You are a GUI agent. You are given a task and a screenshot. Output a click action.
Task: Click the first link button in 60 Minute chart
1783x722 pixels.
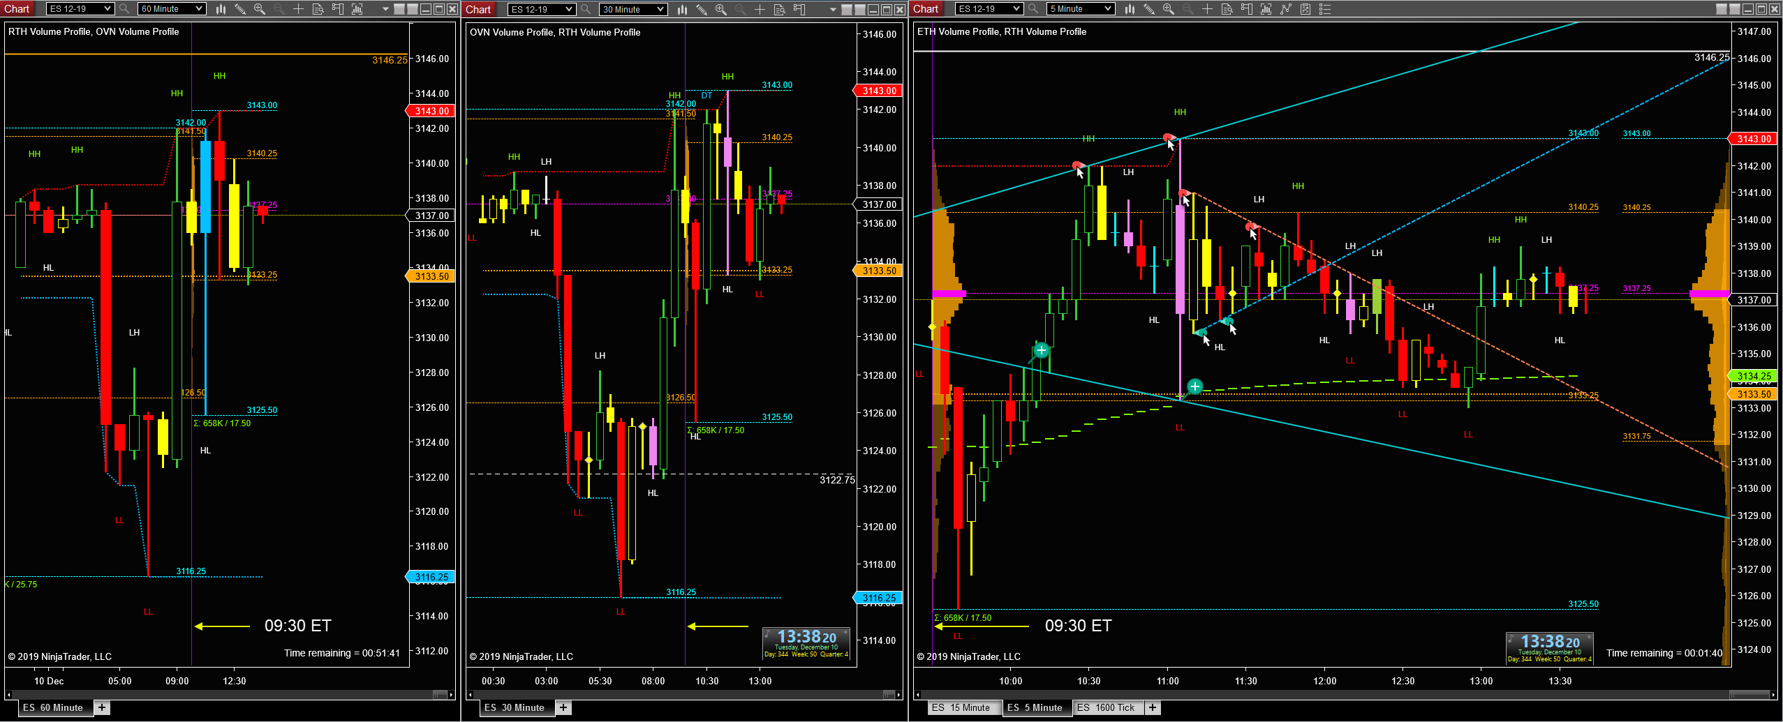(399, 9)
